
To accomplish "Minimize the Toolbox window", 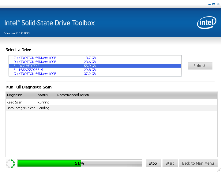I will 209,4.
